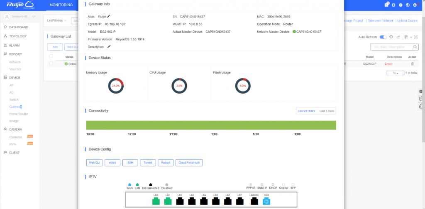The height and width of the screenshot is (209, 425).
Task: Expand the LesFitness project dropdown
Action: 57,20
